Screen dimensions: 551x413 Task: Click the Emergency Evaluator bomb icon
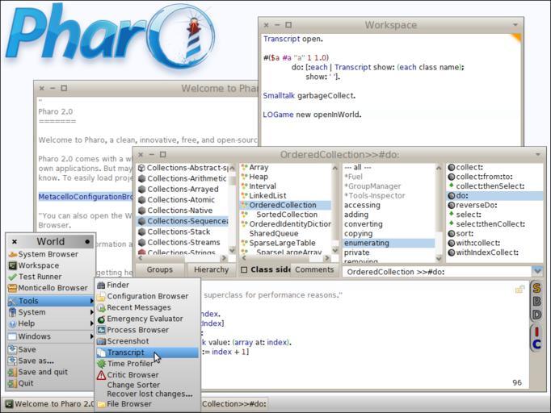coord(101,319)
